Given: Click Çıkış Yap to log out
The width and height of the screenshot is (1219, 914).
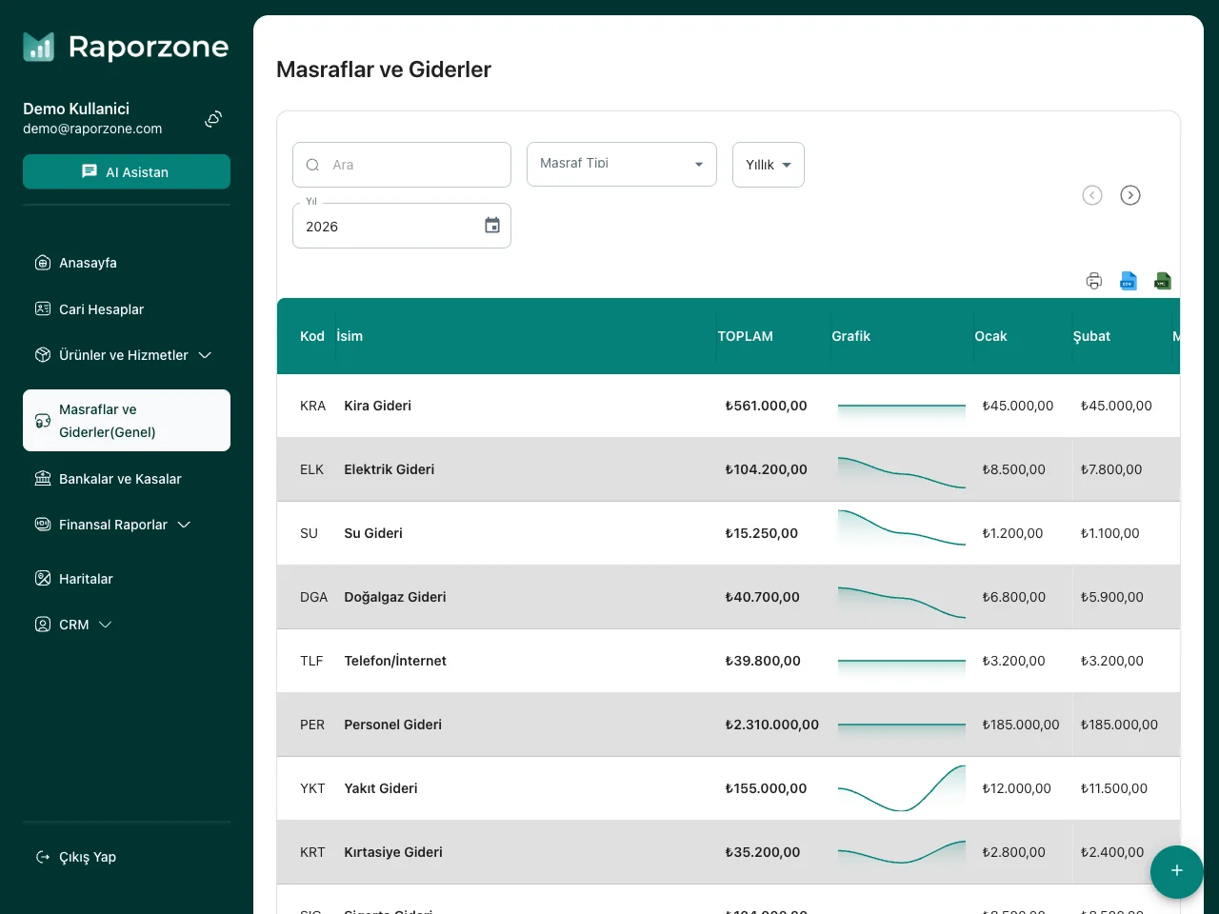Looking at the screenshot, I should pos(87,857).
